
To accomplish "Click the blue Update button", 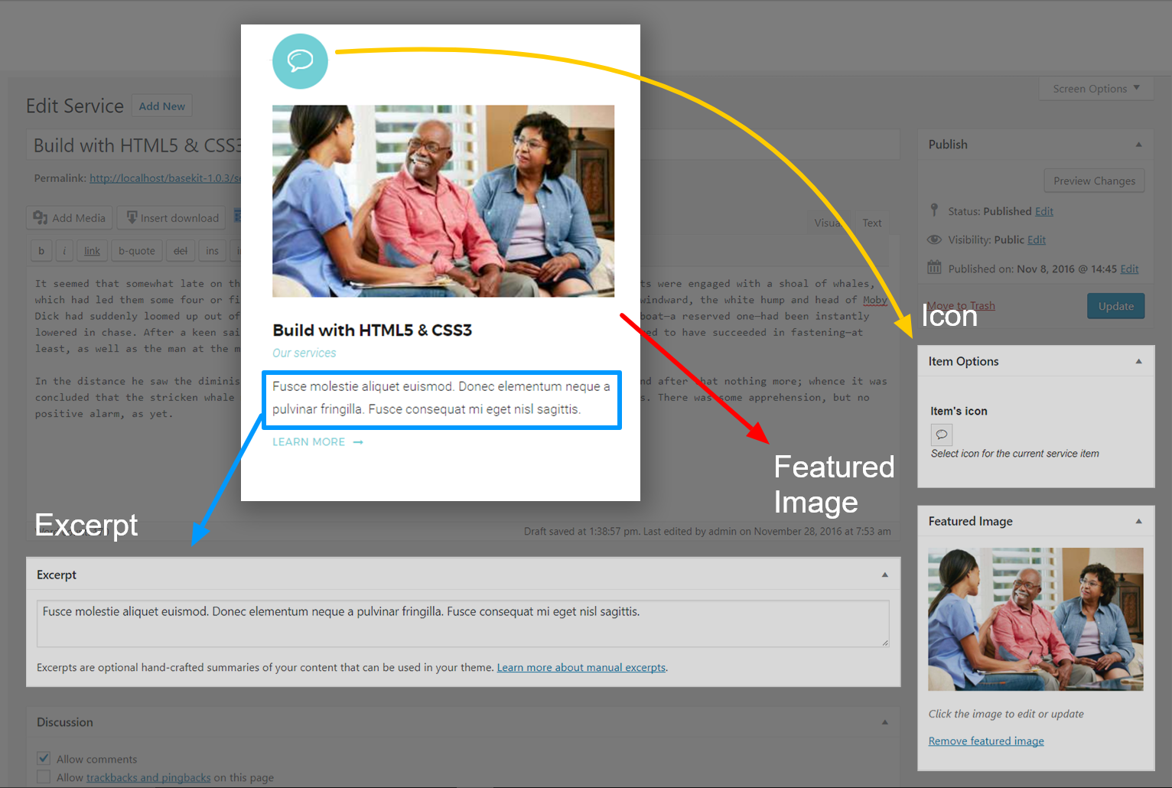I will 1116,306.
